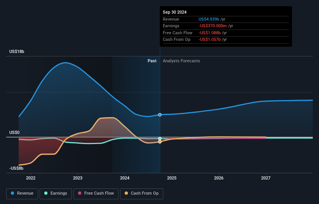
Task: Click the Past region label
Action: 152,61
